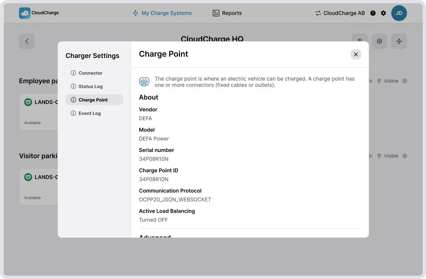
Task: Click the move/reposition icon near CloudCharge HQ
Action: tap(399, 41)
